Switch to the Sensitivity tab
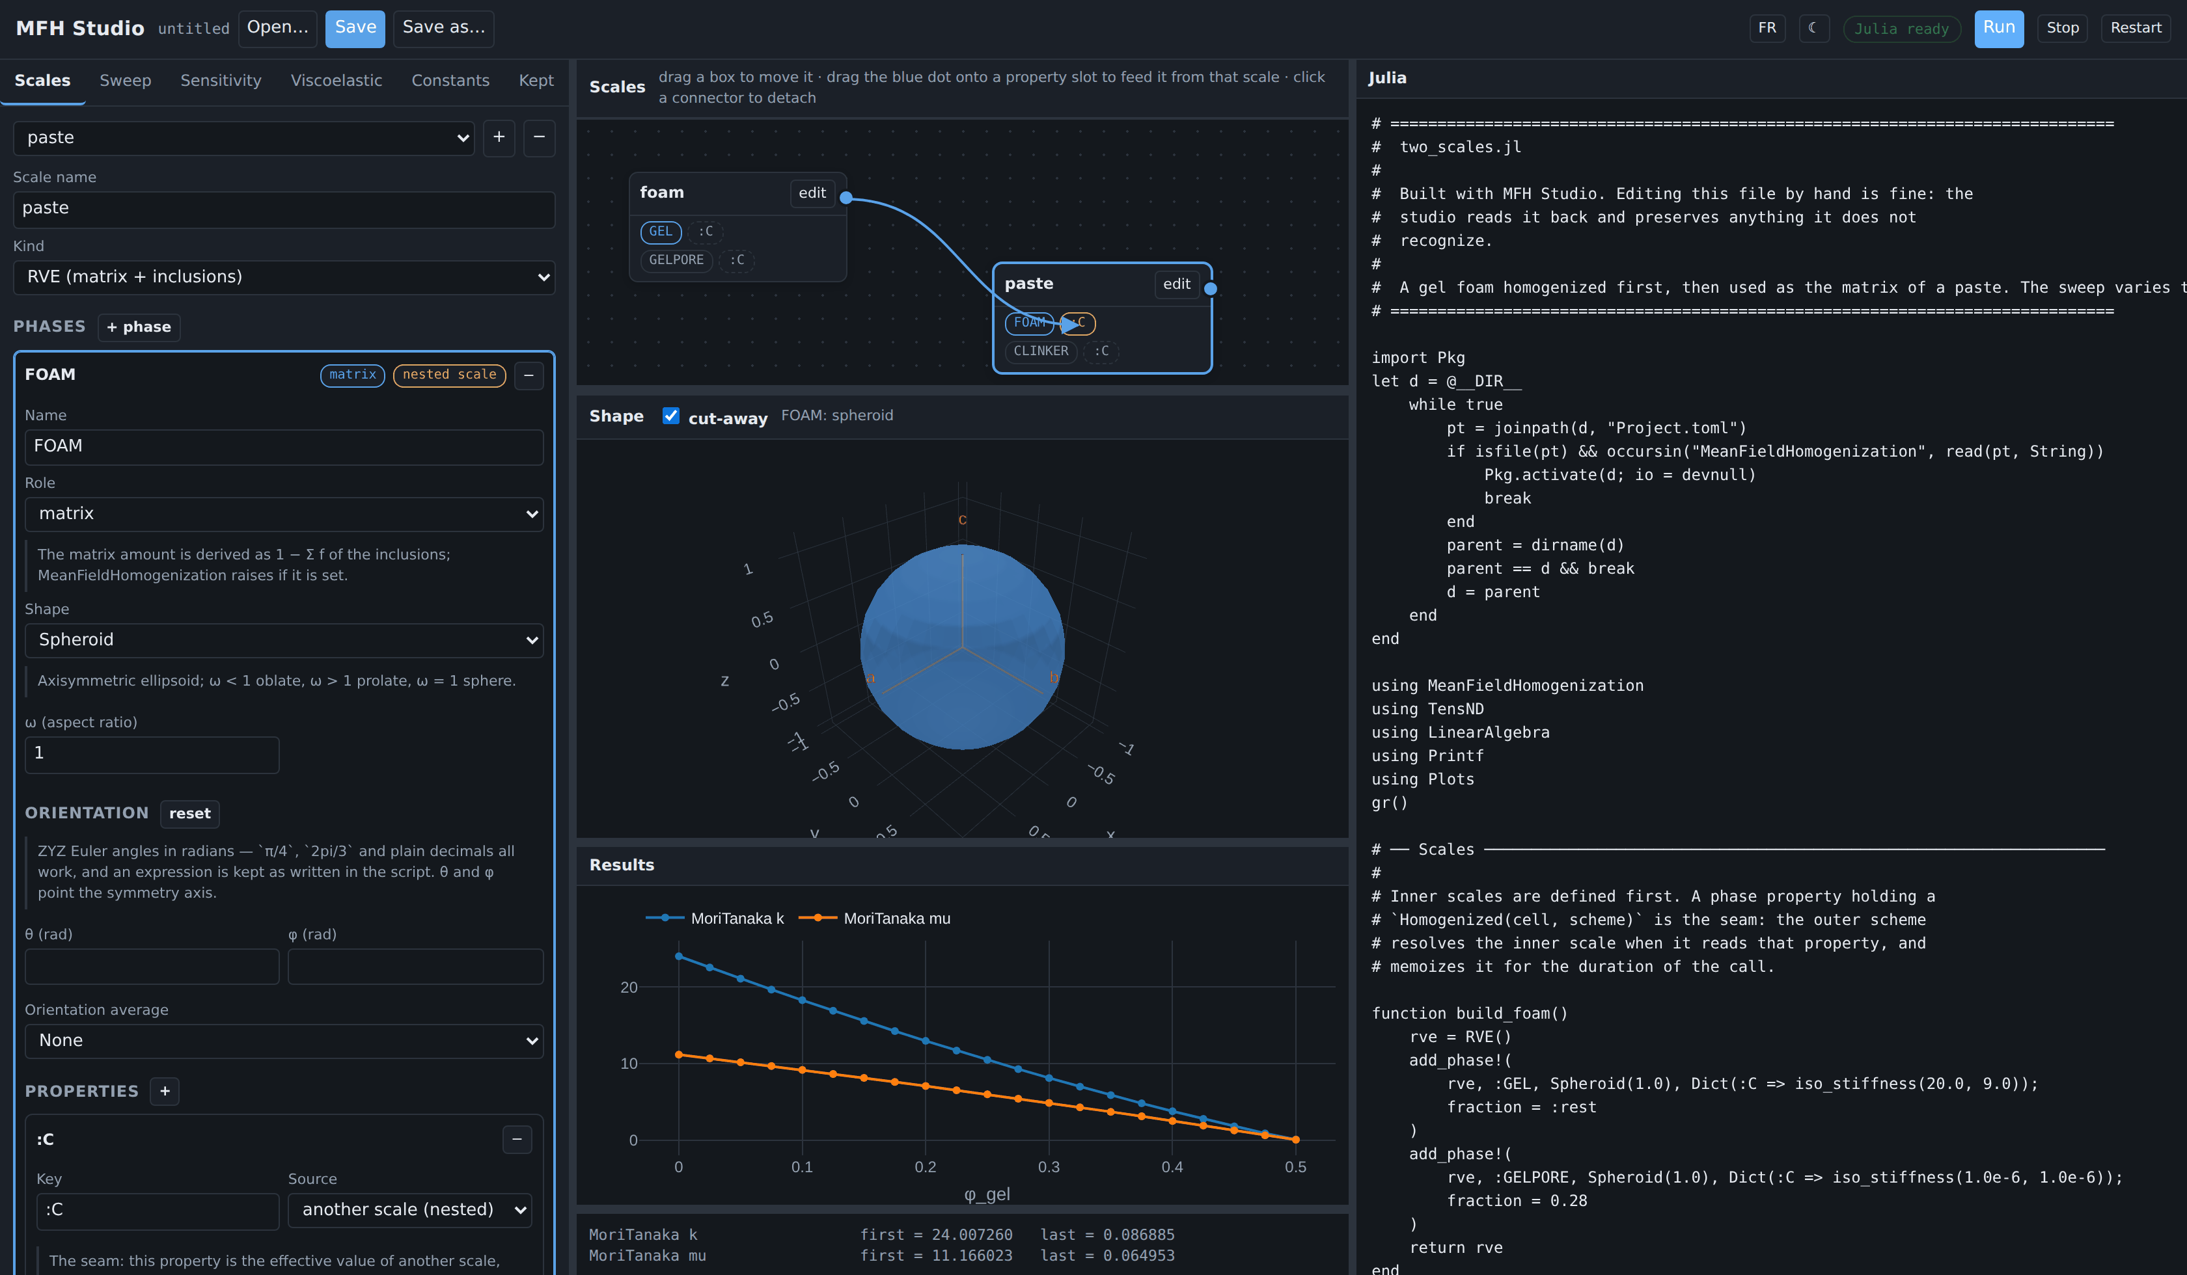 click(x=221, y=81)
